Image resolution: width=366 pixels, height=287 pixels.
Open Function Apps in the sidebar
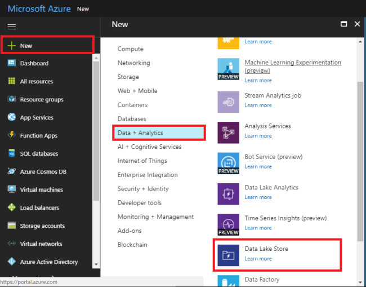click(x=38, y=135)
